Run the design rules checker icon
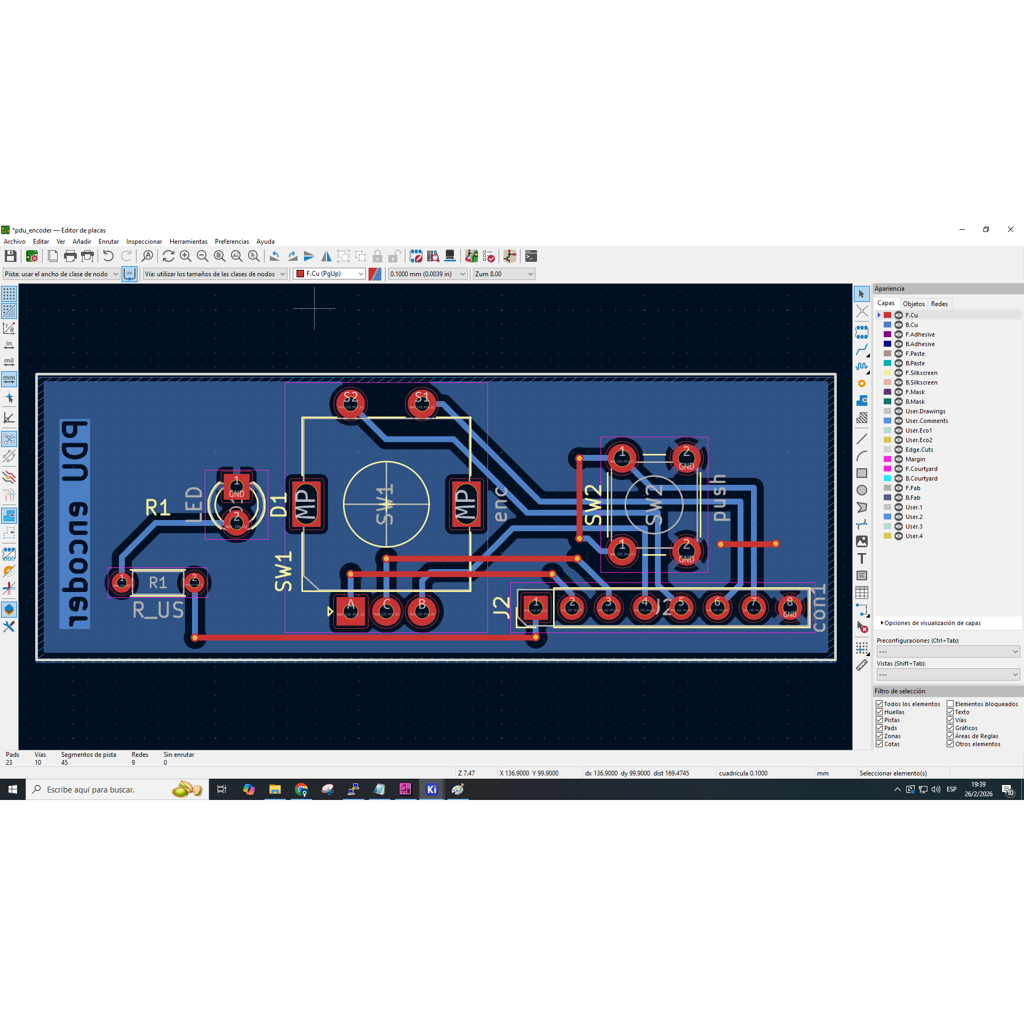Image resolution: width=1024 pixels, height=1024 pixels. (x=489, y=257)
